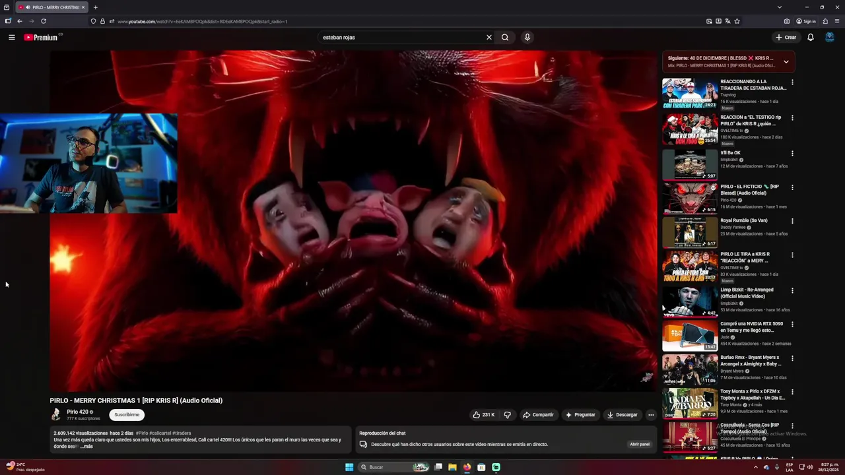Viewport: 845px width, 475px height.
Task: Switch input language ESP LAA
Action: (788, 467)
